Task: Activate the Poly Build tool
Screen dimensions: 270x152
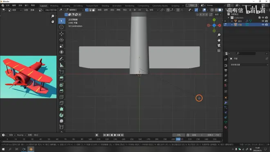Action: click(x=61, y=109)
